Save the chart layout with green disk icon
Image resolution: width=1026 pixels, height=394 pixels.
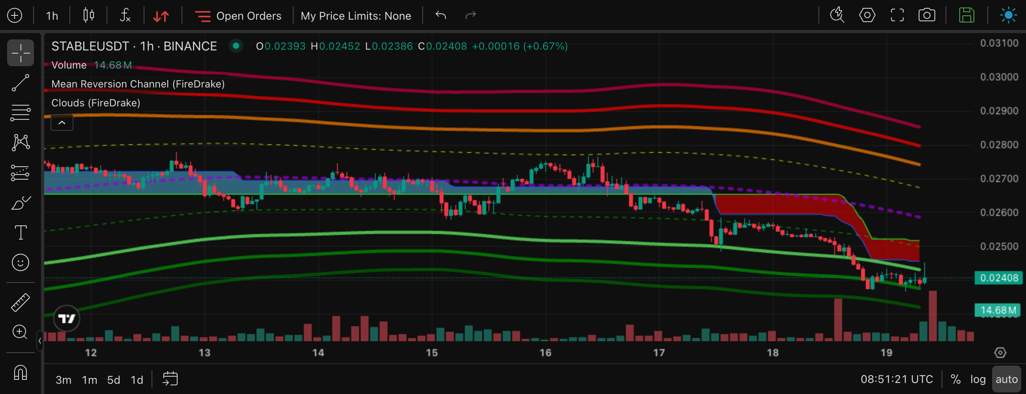(x=966, y=15)
